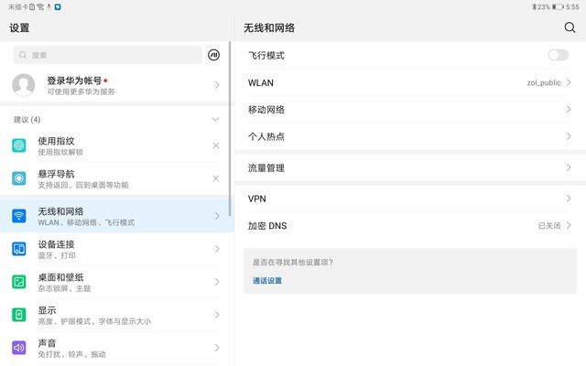Open the 个人热点 menu item
586x366 pixels.
point(409,136)
